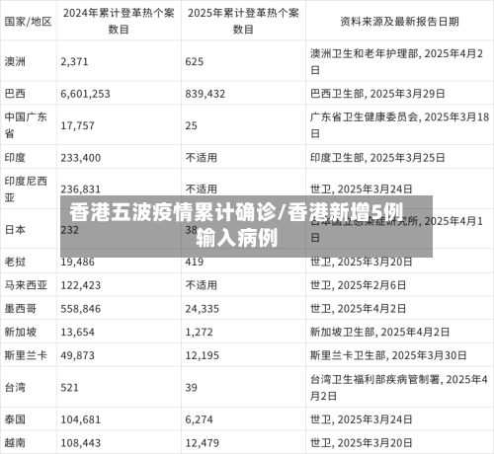This screenshot has width=494, height=454.
Task: Click source cell '世卫, 2025年2月6日'
Action: (x=358, y=285)
